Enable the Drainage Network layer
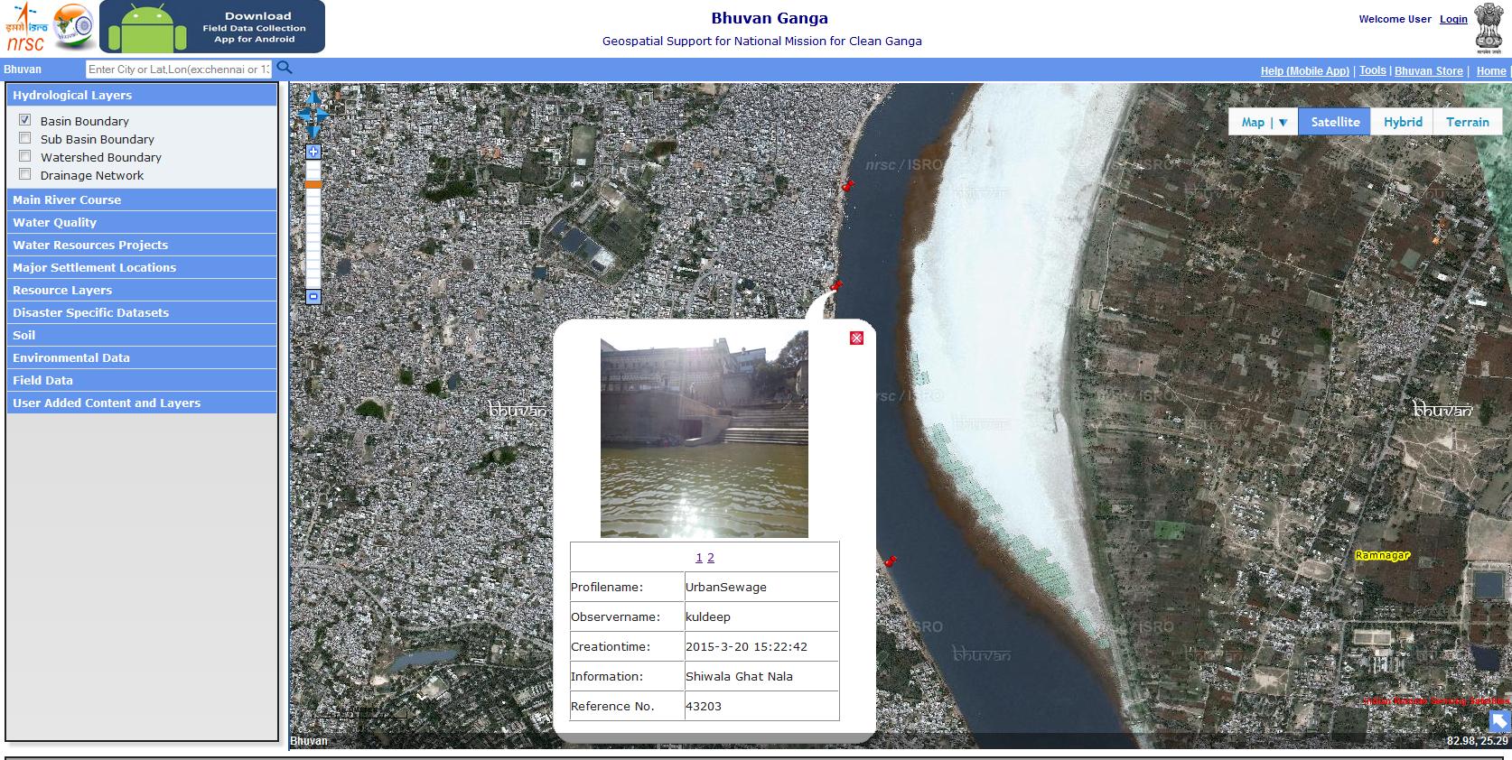The height and width of the screenshot is (760, 1512). tap(25, 174)
